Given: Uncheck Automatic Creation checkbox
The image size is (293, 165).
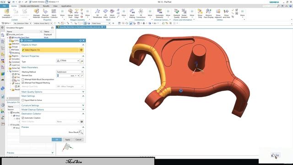Looking at the screenshot, I should click(23, 118).
